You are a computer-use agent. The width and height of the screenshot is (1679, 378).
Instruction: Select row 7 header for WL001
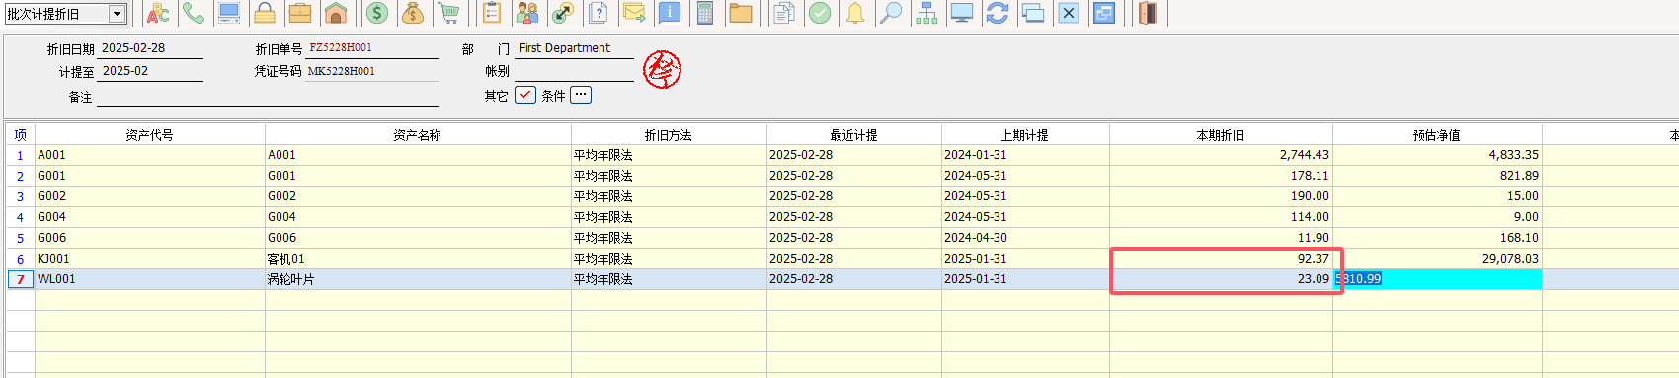[x=20, y=279]
